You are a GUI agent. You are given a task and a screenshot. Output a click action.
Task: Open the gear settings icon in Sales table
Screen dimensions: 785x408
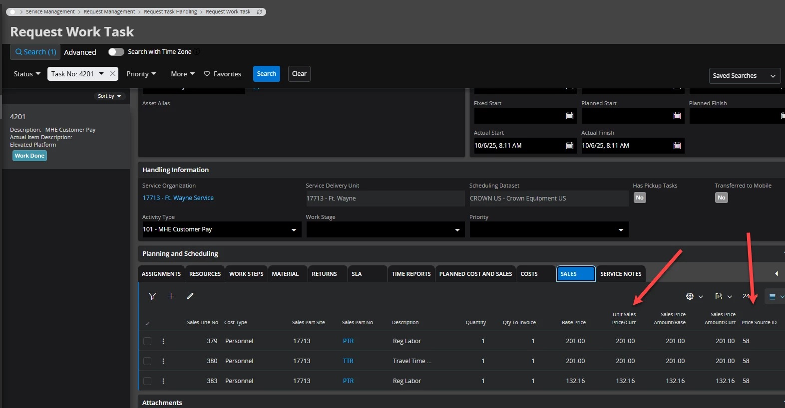(690, 296)
